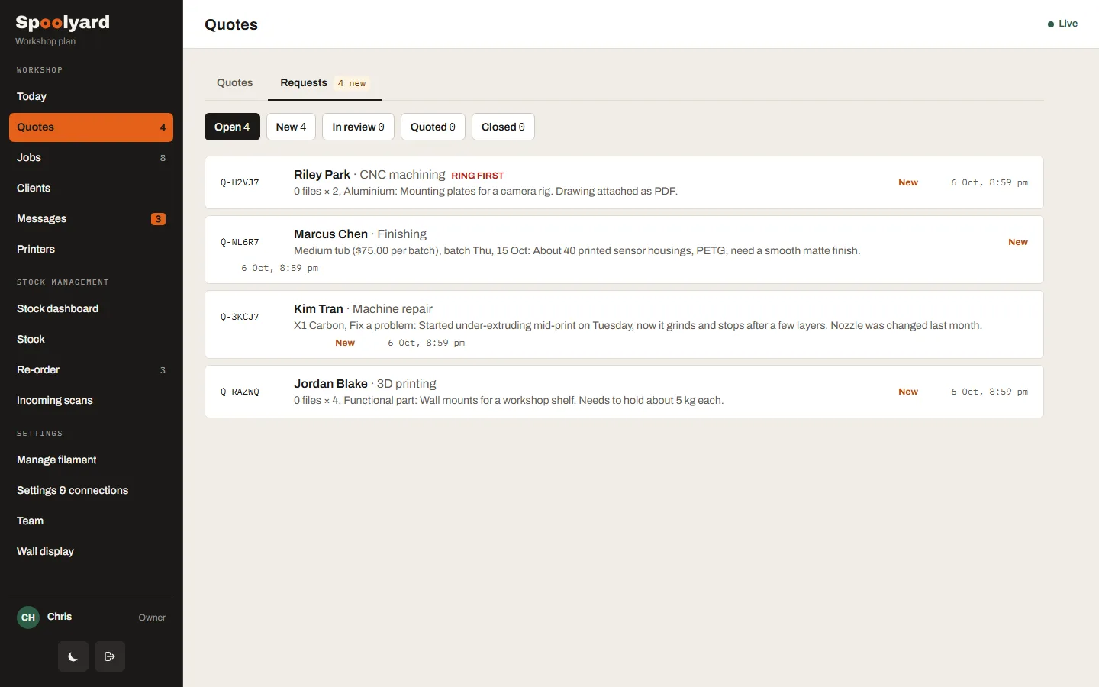Screen dimensions: 1099x687
Task: Select the Requests tab
Action: tap(325, 82)
